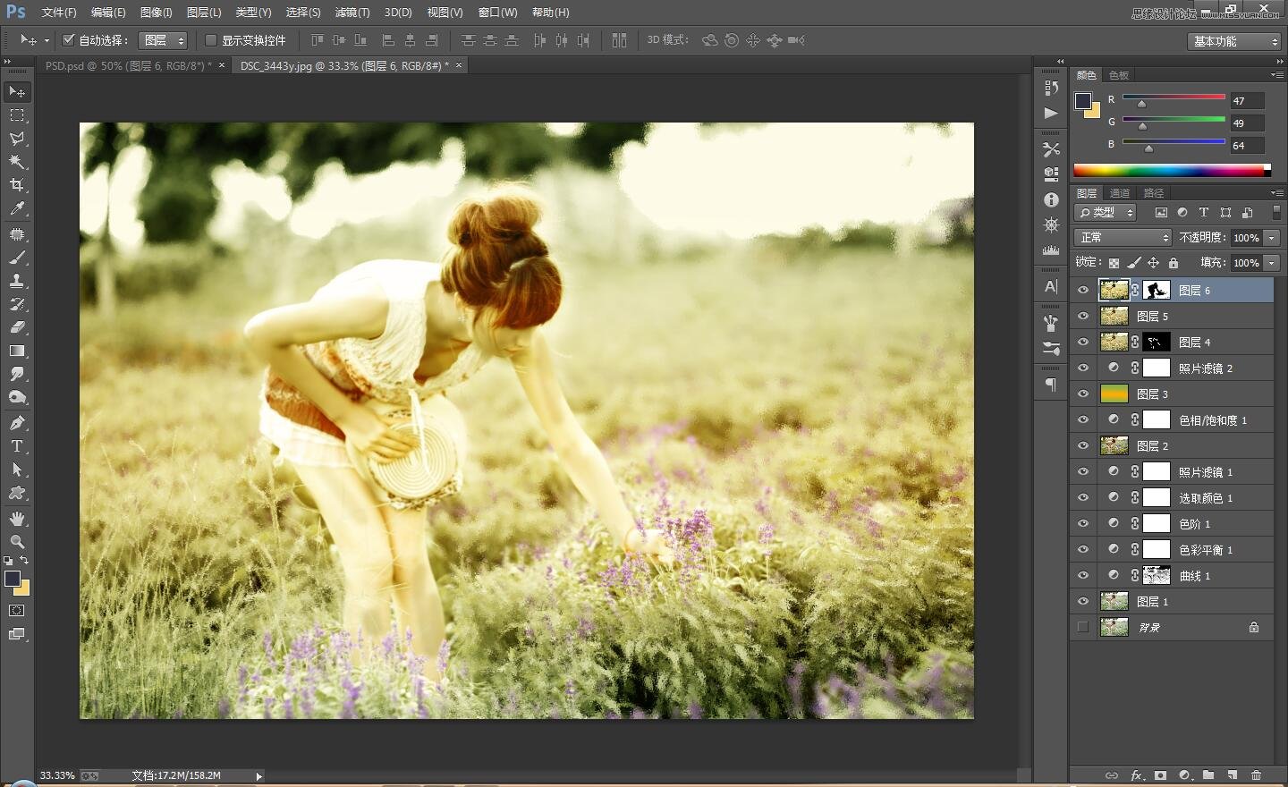Select the Horizontal Type tool
Screen dimensions: 1288x787
pos(17,446)
